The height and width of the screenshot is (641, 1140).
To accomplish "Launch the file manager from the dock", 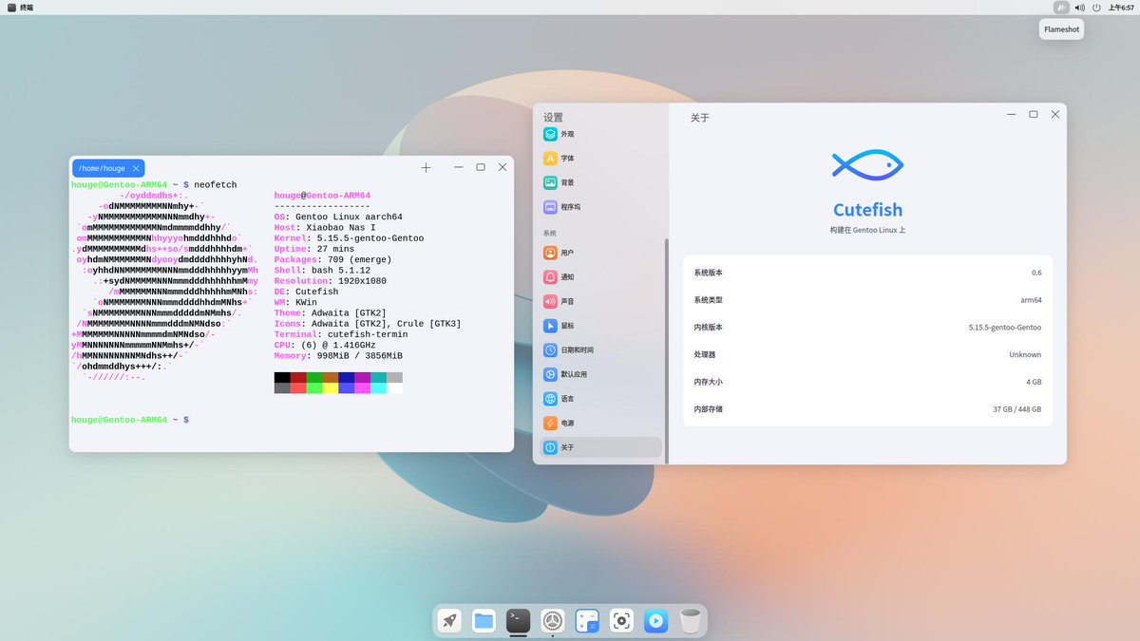I will click(x=484, y=621).
